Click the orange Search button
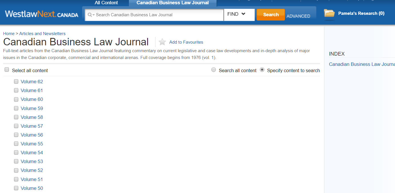 271,15
